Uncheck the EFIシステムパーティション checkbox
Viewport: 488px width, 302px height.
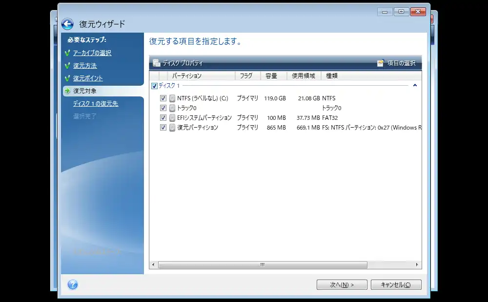pos(163,118)
